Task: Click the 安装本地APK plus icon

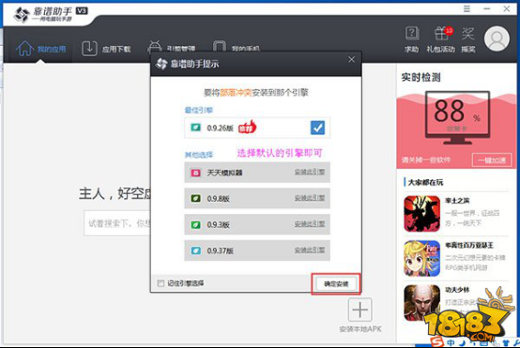Action: pyautogui.click(x=359, y=310)
